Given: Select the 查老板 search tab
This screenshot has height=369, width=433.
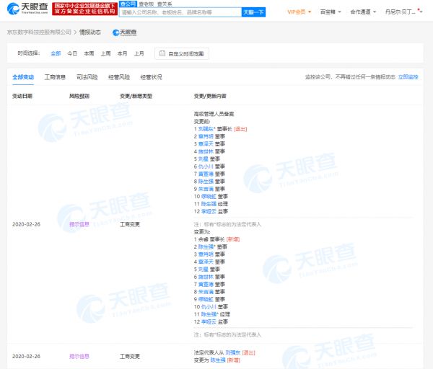Looking at the screenshot, I should pyautogui.click(x=147, y=4).
